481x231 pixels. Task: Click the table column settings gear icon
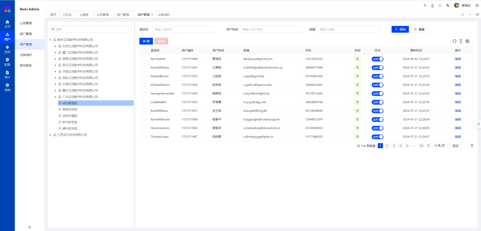[467, 41]
